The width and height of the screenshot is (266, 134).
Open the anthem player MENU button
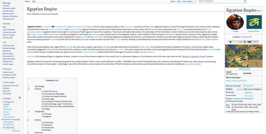click(x=255, y=42)
